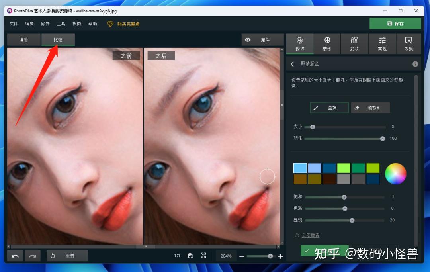The height and width of the screenshot is (272, 430).
Task: Switch to the 比较 view tab
Action: [58, 40]
